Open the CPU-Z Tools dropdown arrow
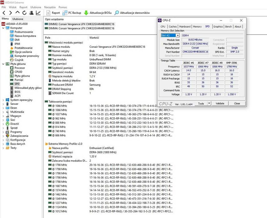 coord(209,104)
